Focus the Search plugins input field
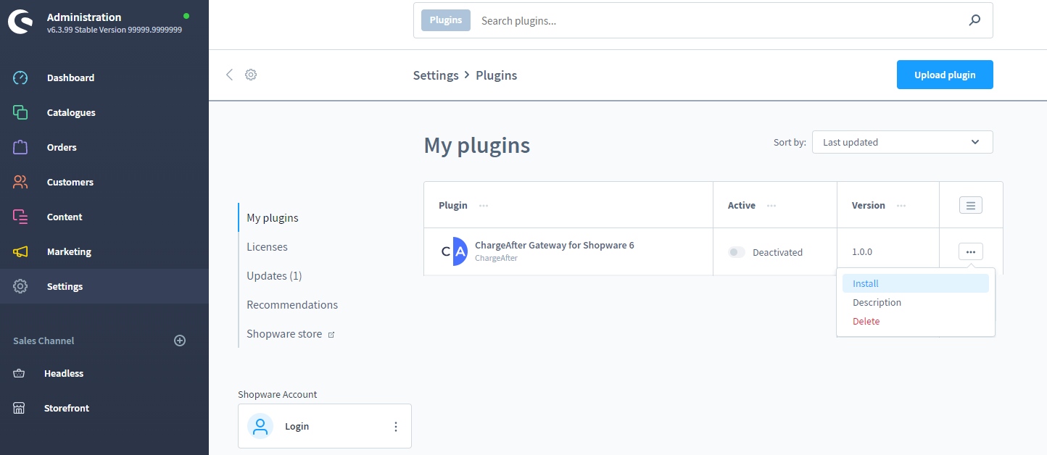The image size is (1047, 455). [718, 20]
